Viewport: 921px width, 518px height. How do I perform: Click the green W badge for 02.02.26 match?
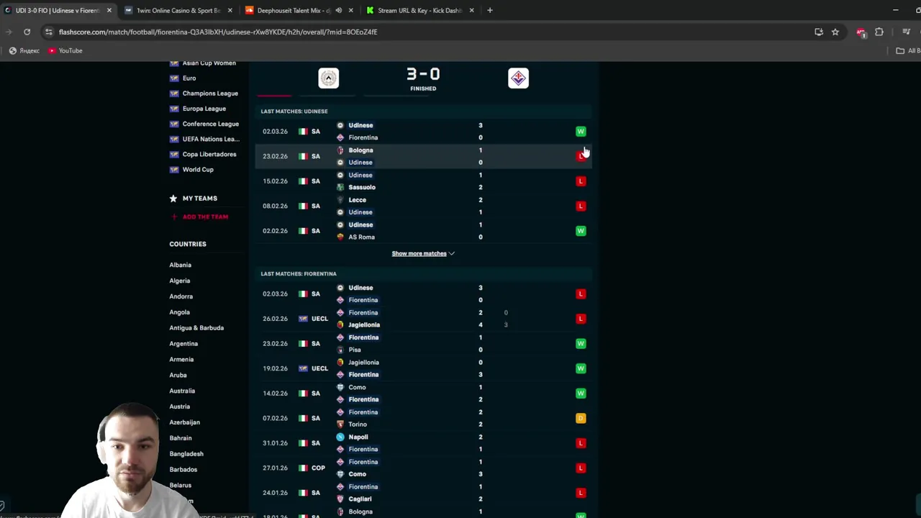pos(581,231)
